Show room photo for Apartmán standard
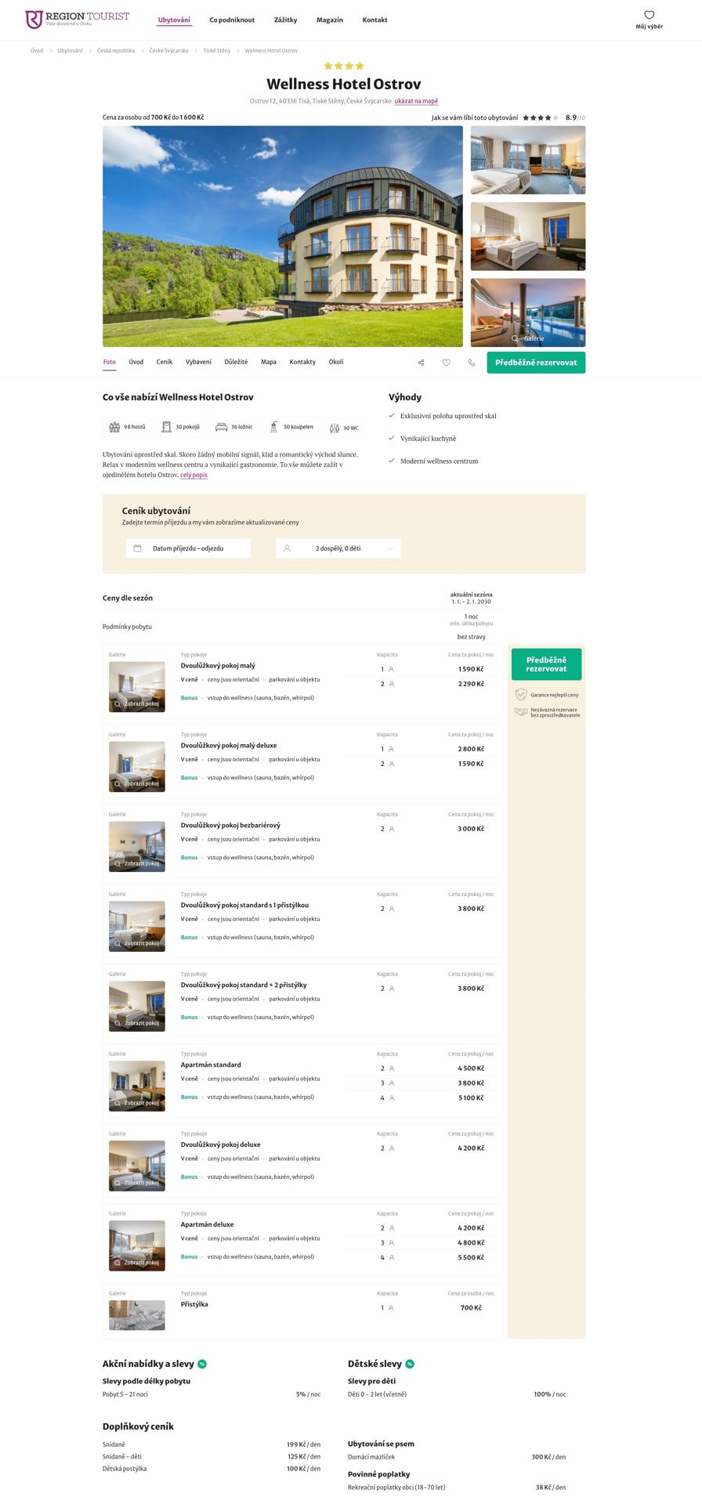702x1504 pixels. point(137,1086)
